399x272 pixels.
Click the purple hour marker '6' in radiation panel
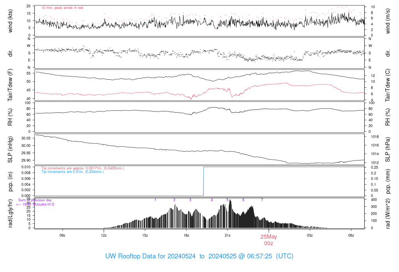point(243,200)
